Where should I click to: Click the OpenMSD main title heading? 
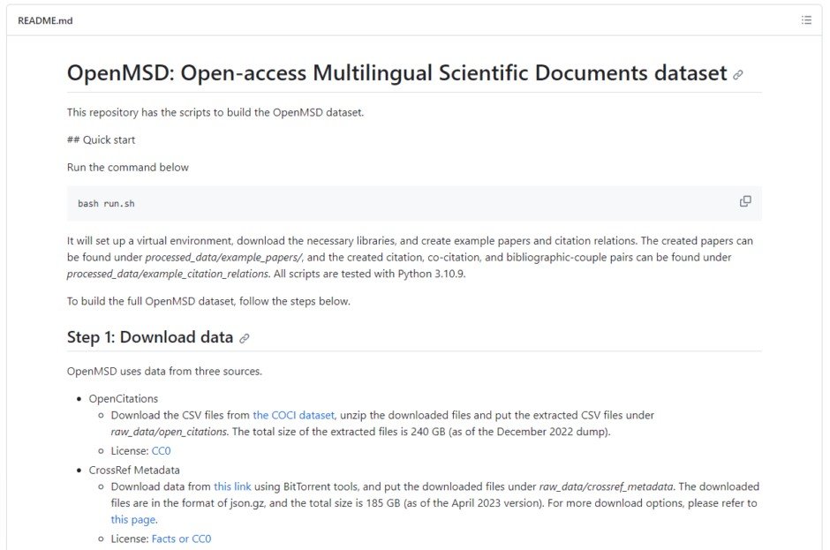(x=396, y=73)
